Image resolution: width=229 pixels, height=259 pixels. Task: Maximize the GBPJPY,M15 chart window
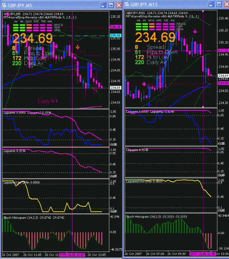219,5
